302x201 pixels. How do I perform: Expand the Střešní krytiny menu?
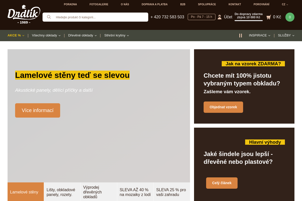pyautogui.click(x=117, y=35)
